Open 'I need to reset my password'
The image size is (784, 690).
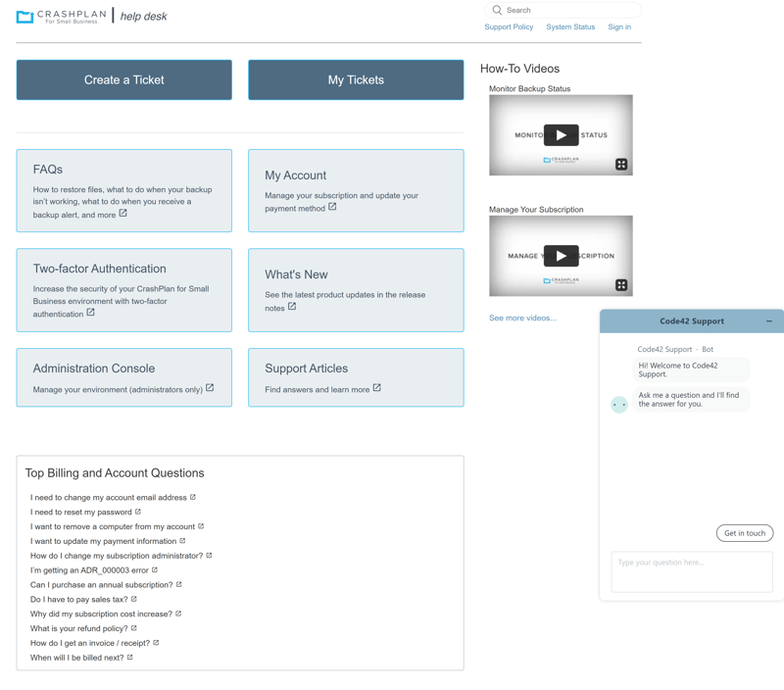(81, 512)
